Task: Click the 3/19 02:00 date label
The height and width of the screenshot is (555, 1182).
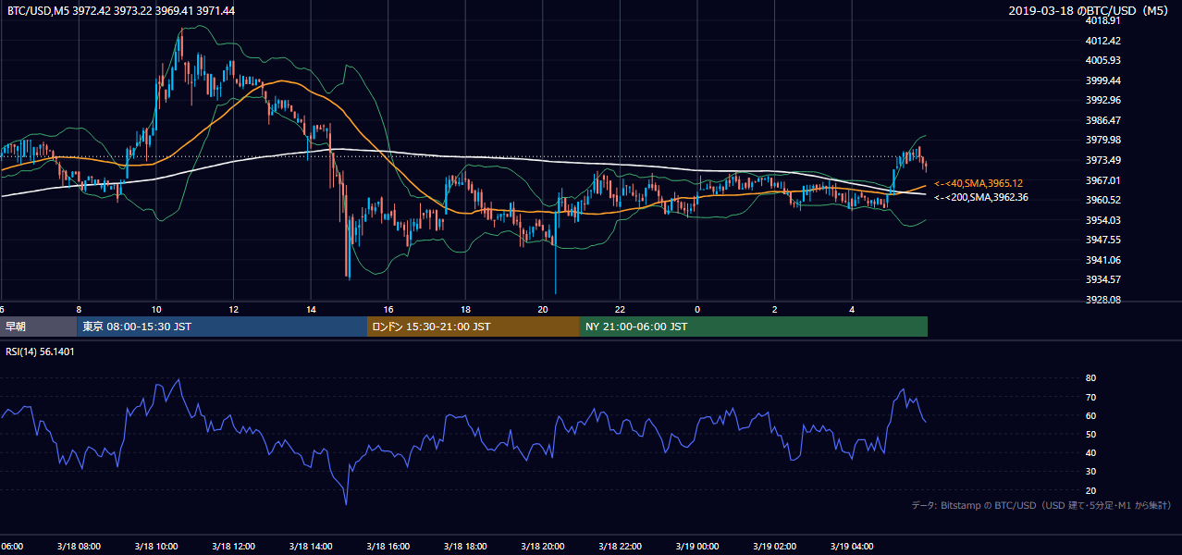Action: [774, 547]
